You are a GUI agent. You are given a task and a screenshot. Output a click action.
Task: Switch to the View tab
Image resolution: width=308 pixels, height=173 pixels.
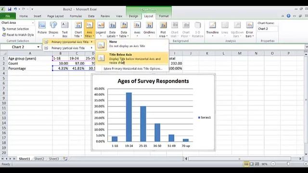point(119,16)
